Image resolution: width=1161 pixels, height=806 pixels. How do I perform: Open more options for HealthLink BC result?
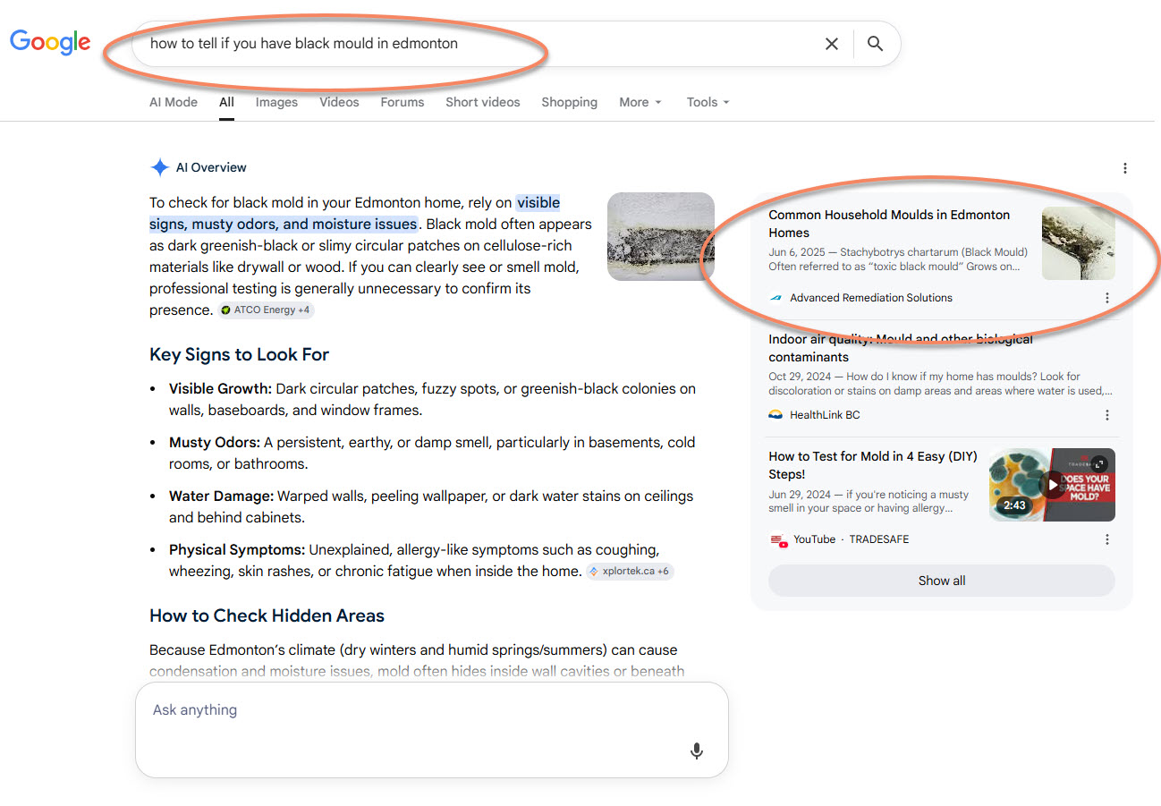(x=1106, y=415)
